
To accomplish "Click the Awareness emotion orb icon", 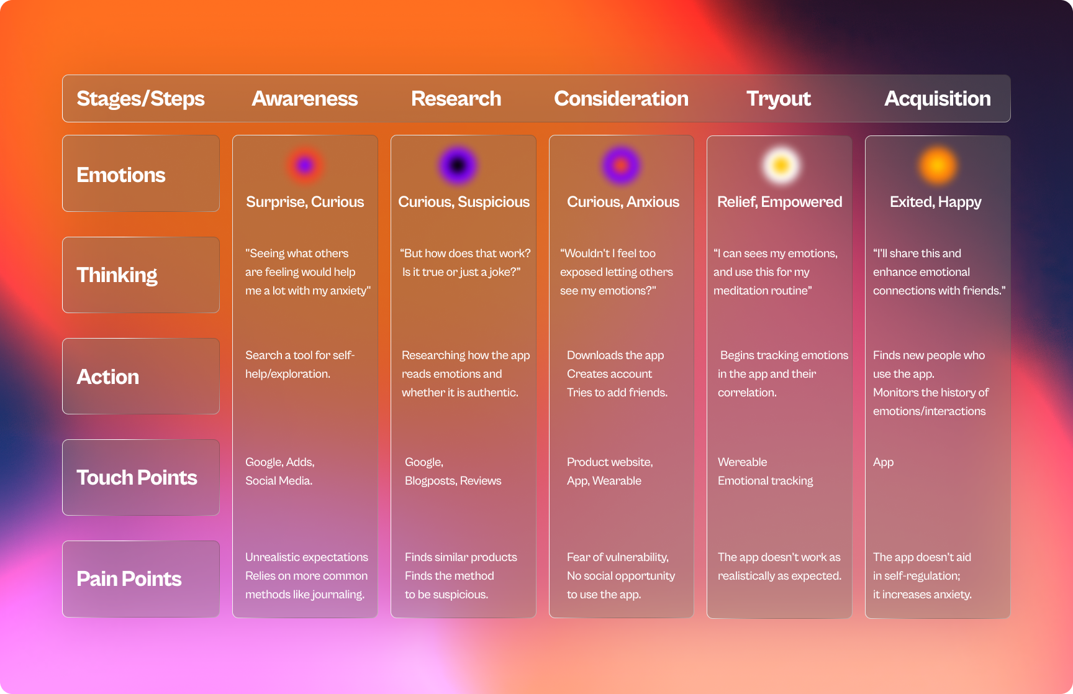I will click(305, 165).
